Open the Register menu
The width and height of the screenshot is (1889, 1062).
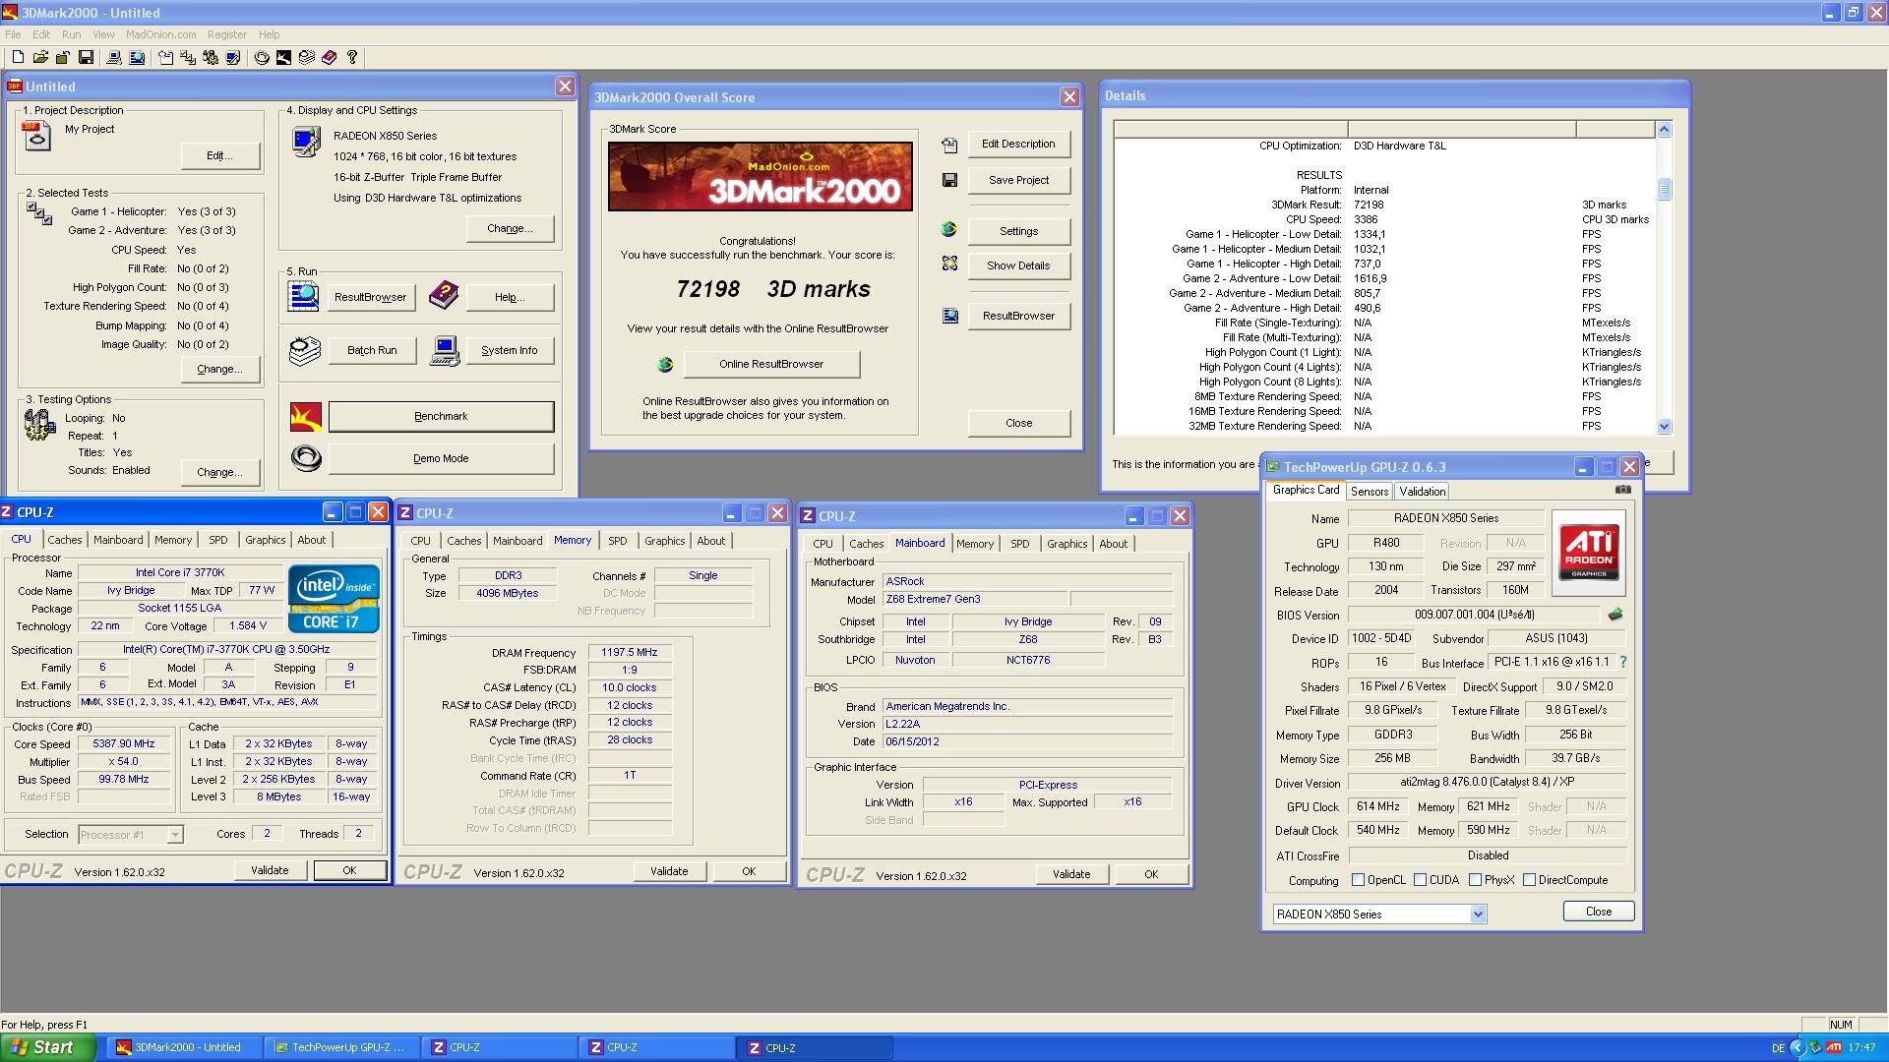click(x=226, y=34)
